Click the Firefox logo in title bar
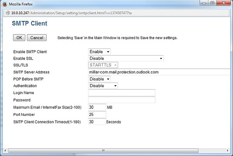The image size is (233, 156). click(x=5, y=4)
